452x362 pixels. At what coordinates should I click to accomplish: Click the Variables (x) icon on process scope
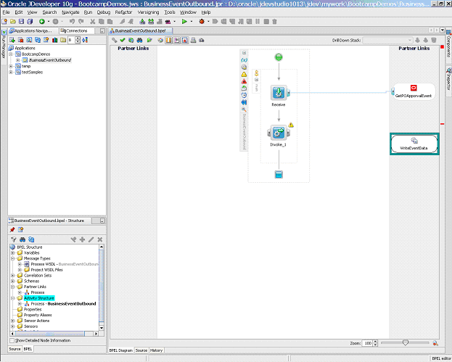pos(244,60)
